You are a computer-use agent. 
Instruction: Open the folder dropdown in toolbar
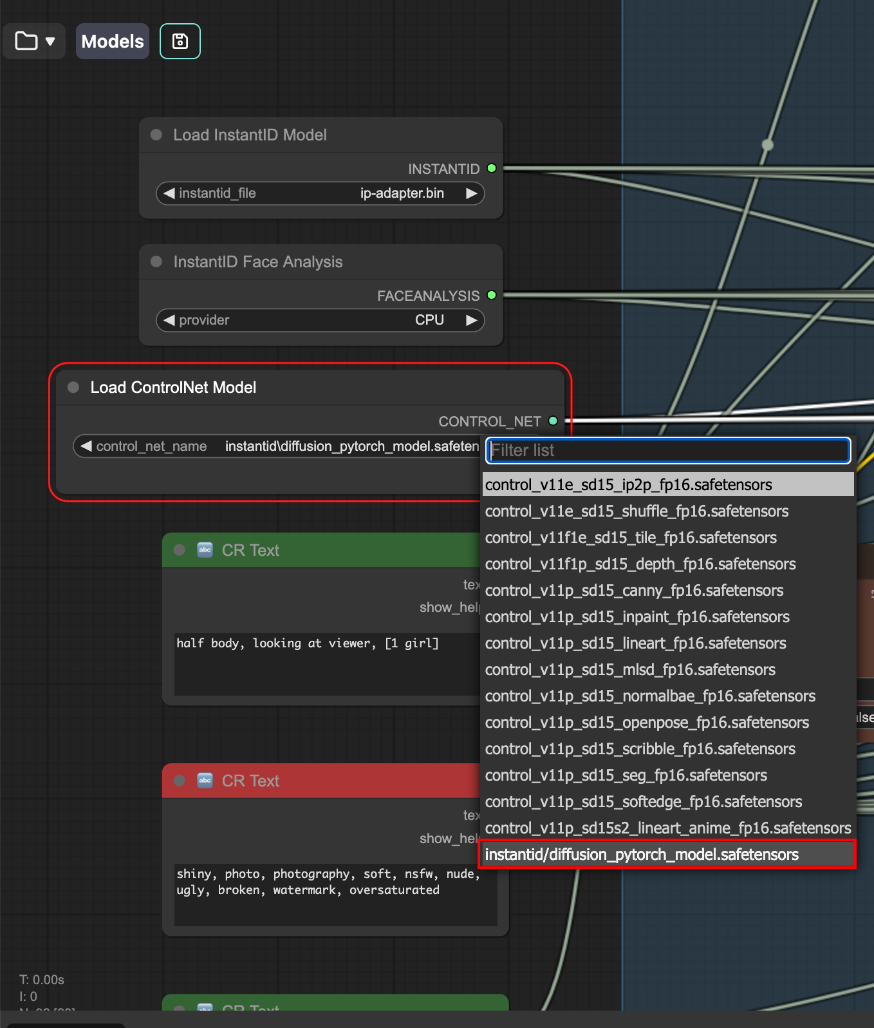(x=35, y=41)
